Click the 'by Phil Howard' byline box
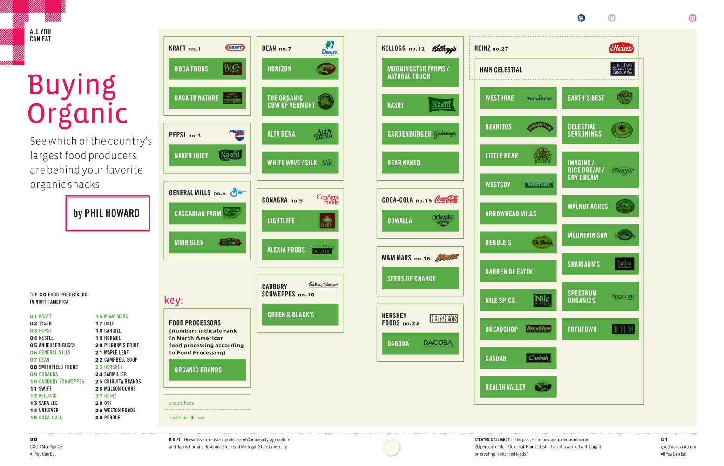Image resolution: width=724 pixels, height=466 pixels. (x=108, y=213)
